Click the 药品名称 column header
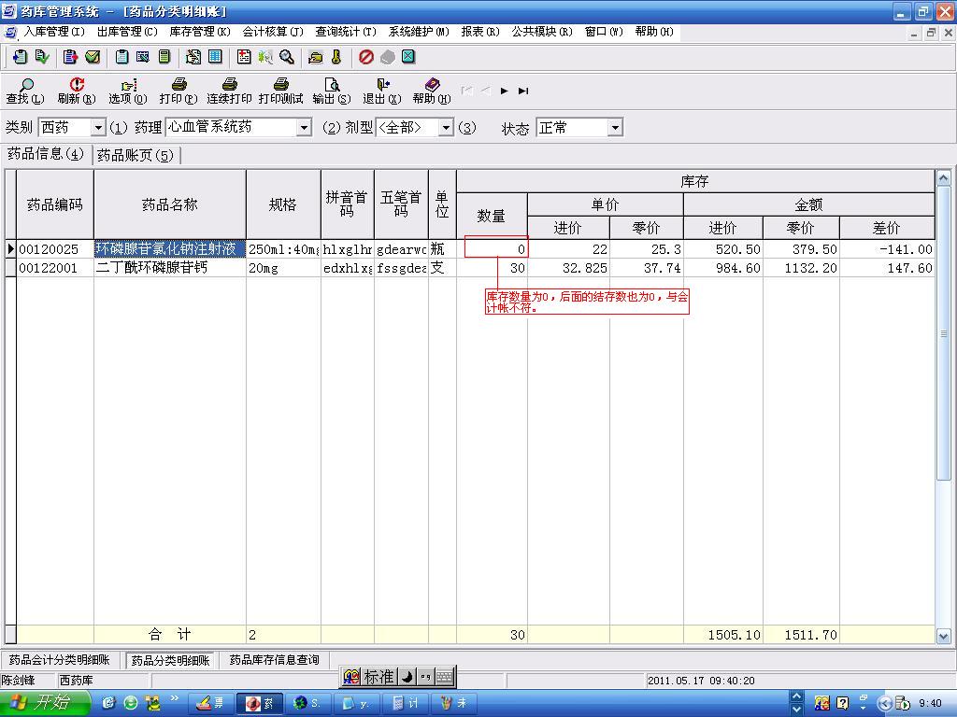The image size is (957, 717). click(170, 204)
